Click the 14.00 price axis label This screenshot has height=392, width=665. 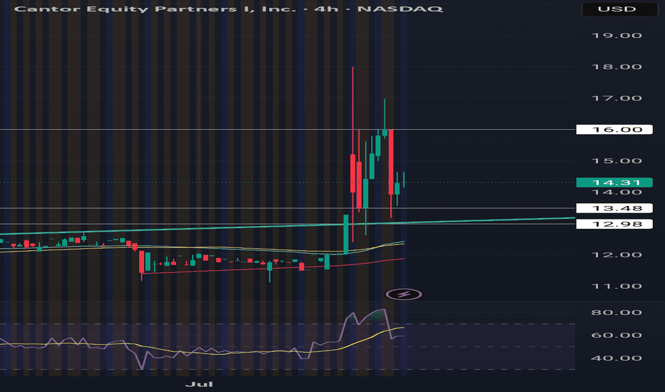tap(616, 192)
